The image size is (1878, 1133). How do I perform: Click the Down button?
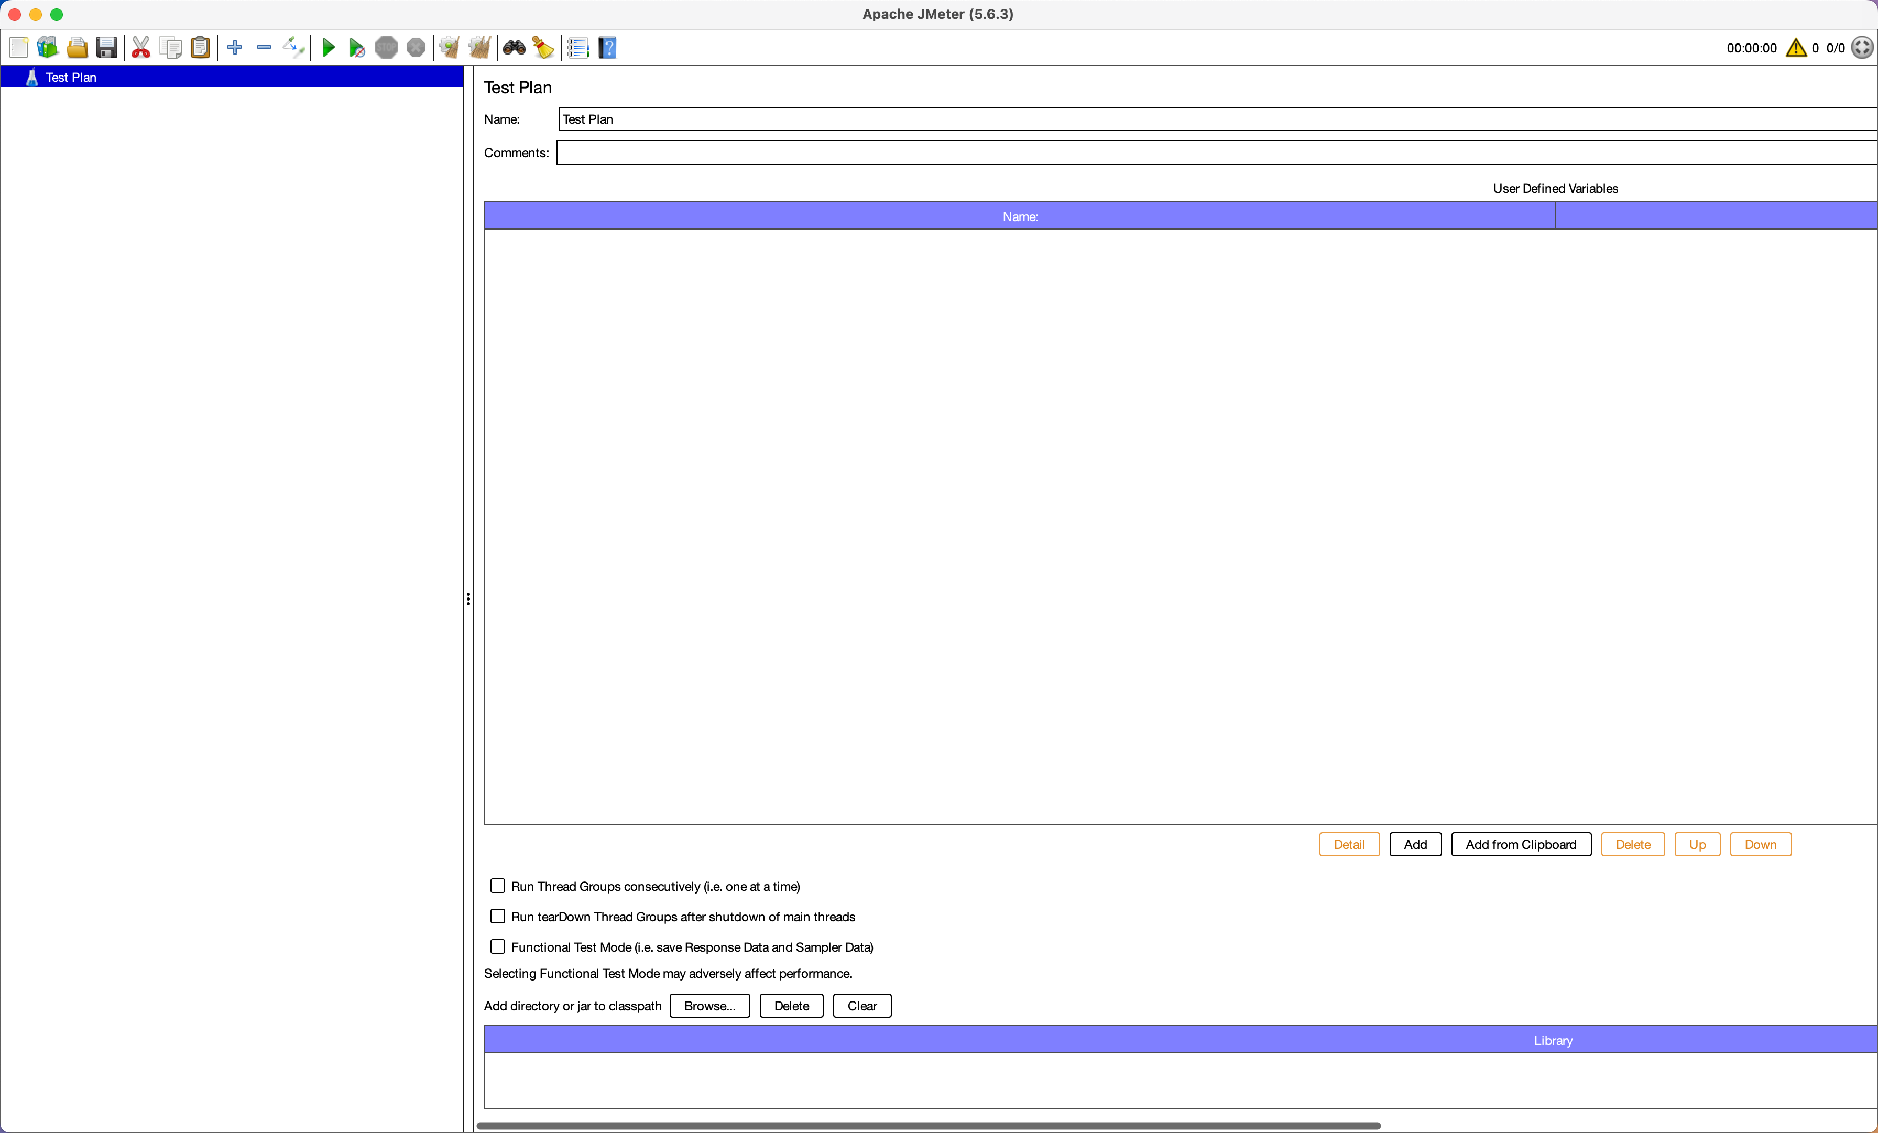click(1760, 844)
